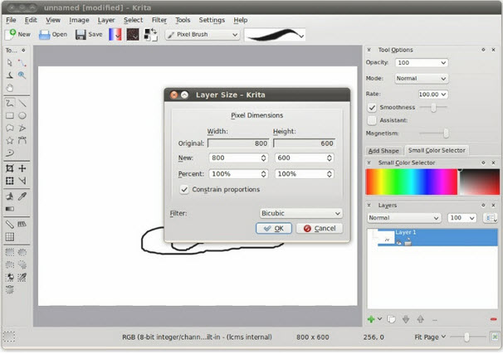Switch to the Small Color Selector tab
This screenshot has height=354, width=503.
pos(437,150)
